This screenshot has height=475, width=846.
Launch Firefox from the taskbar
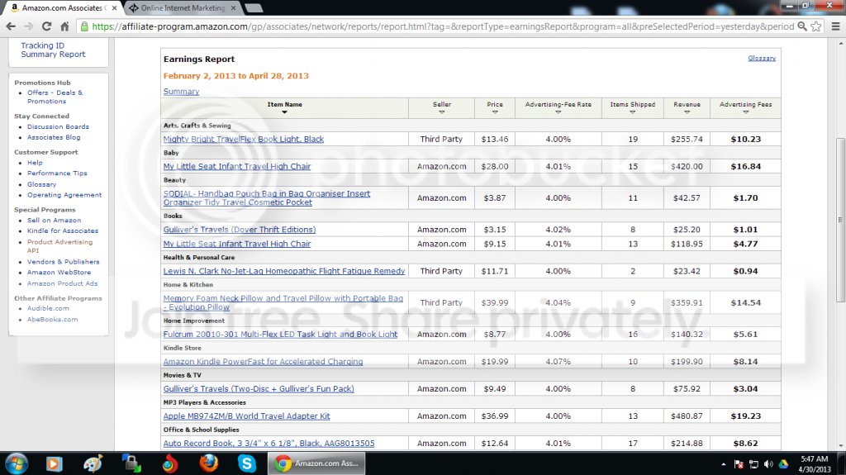click(209, 463)
